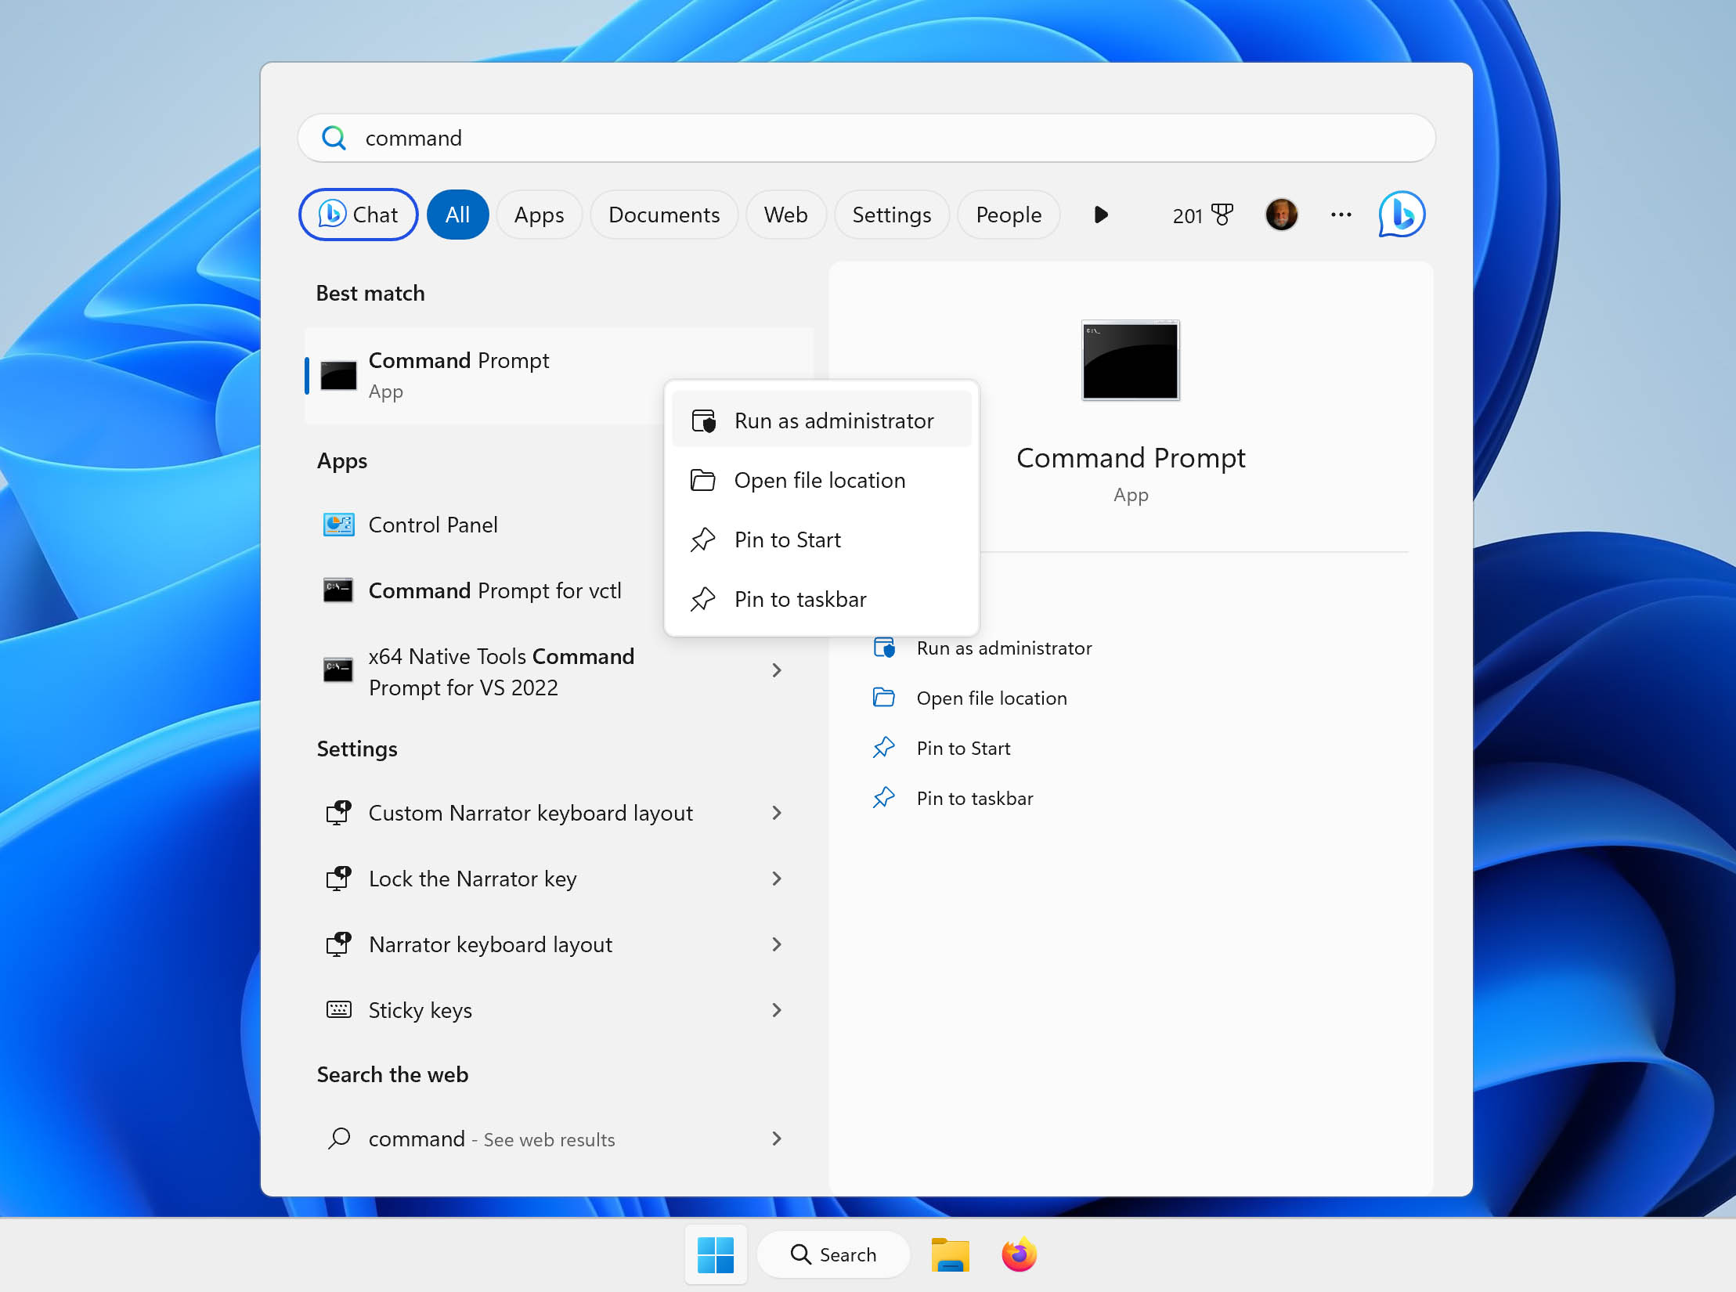Choose Pin to taskbar in context menu
The image size is (1736, 1292).
click(x=821, y=599)
